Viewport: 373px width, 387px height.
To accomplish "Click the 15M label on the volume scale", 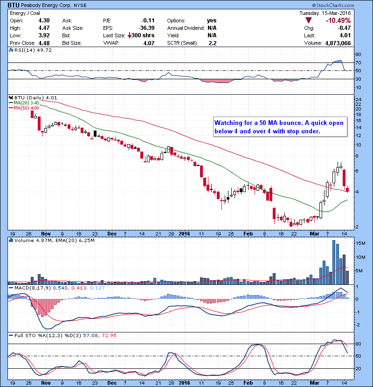I will pyautogui.click(x=360, y=243).
